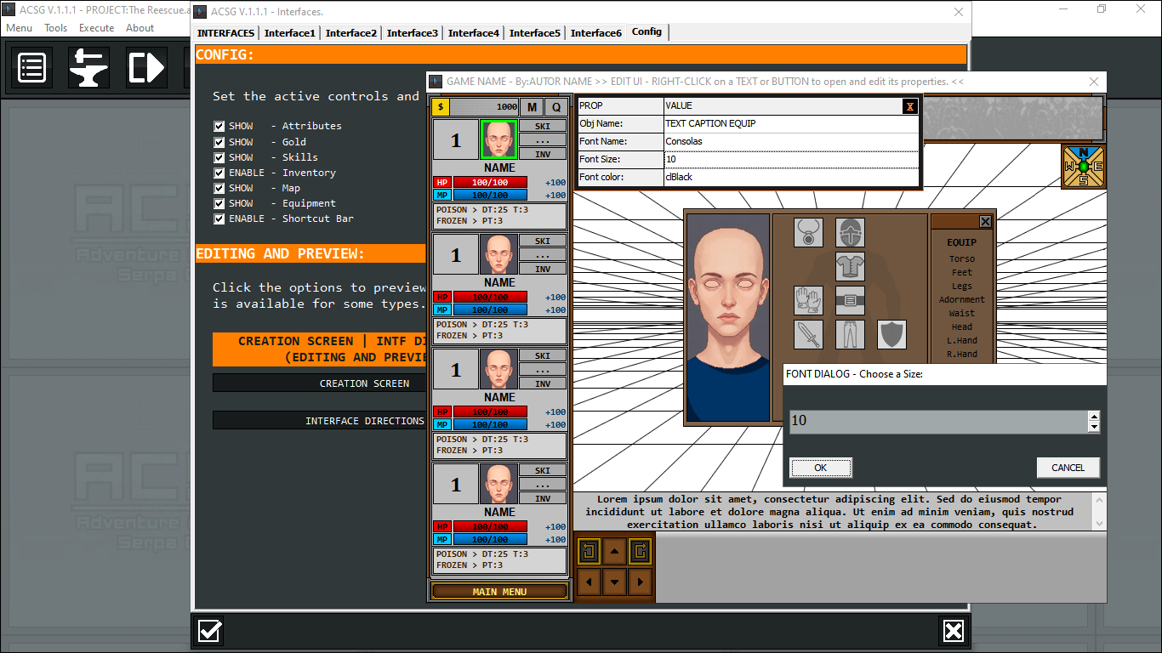Click the right arrow direction button
The height and width of the screenshot is (653, 1162).
[640, 582]
